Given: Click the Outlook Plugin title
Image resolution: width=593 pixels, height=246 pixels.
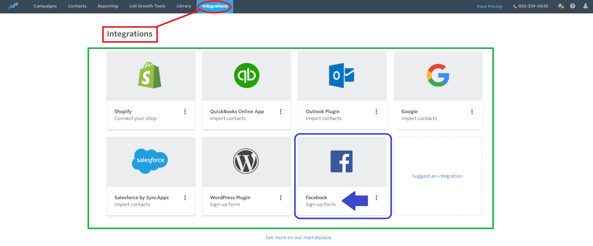Looking at the screenshot, I should pos(323,112).
